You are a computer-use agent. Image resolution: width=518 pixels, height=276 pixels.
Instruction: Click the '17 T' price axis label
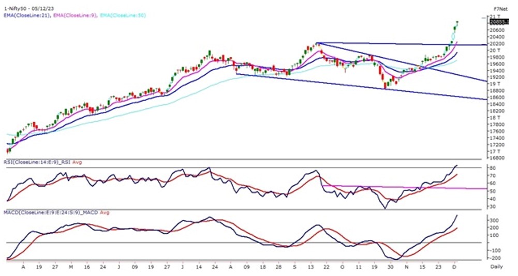point(495,152)
